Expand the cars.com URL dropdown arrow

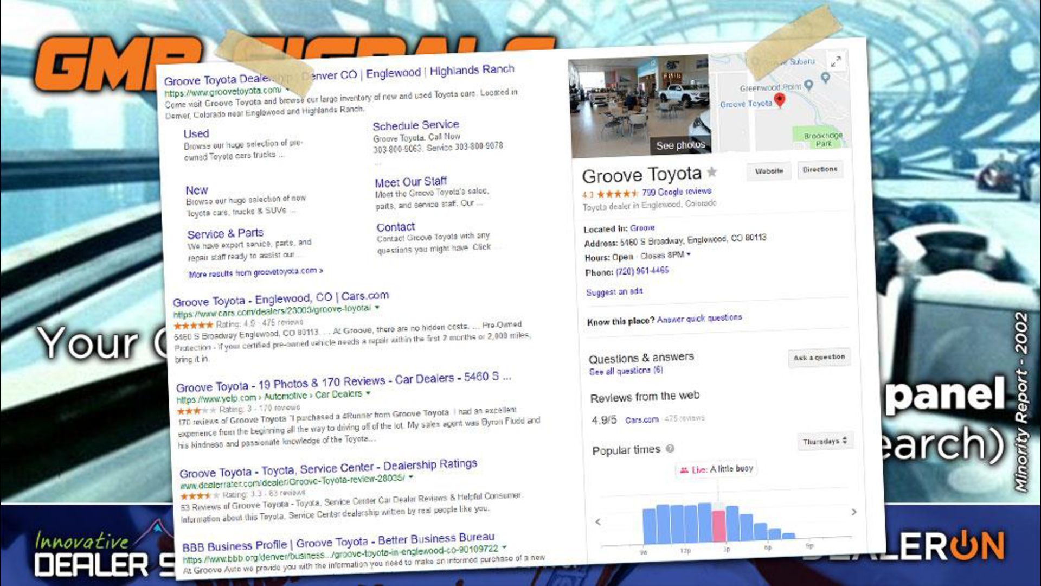point(377,307)
